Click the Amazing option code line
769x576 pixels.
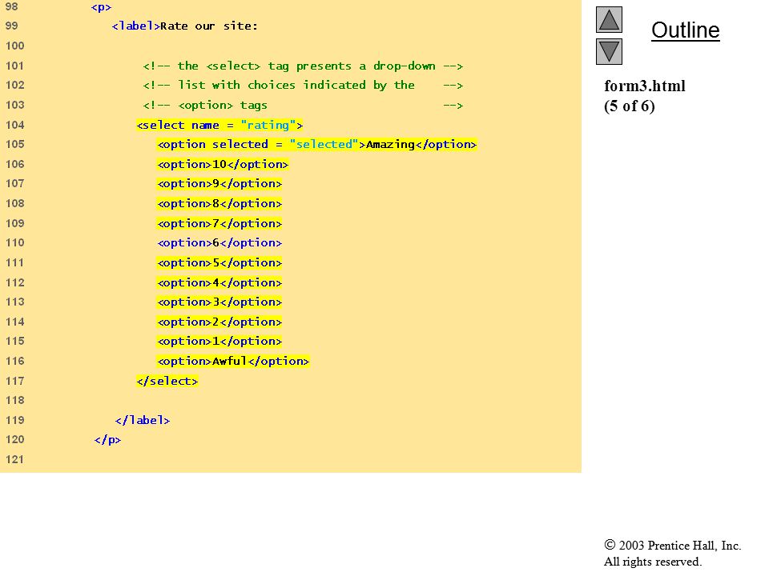pyautogui.click(x=317, y=145)
